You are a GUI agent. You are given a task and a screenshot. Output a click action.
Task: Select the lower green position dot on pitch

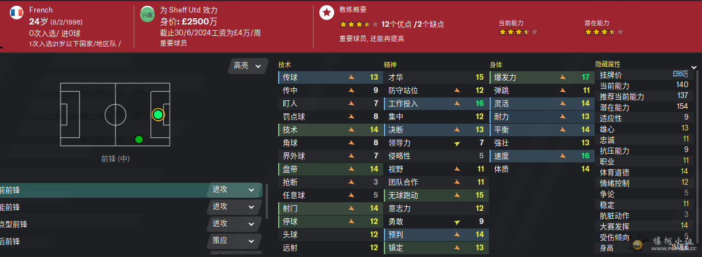[138, 139]
